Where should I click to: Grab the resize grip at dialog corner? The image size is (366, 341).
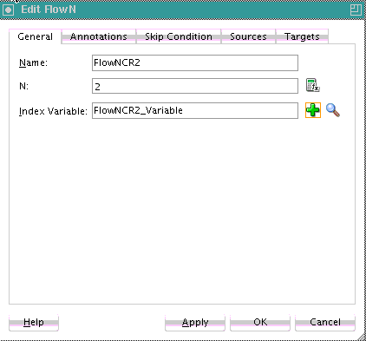(361, 336)
